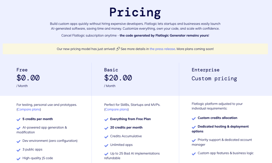Click checkmark beside High-quality JS code
This screenshot has height=163, width=272.
[18, 159]
